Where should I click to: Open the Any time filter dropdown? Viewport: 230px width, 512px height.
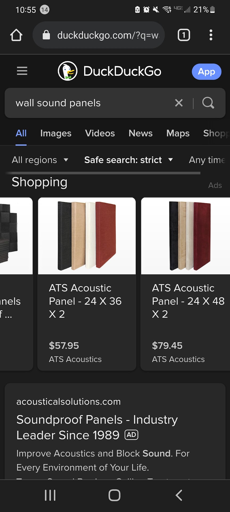(208, 160)
